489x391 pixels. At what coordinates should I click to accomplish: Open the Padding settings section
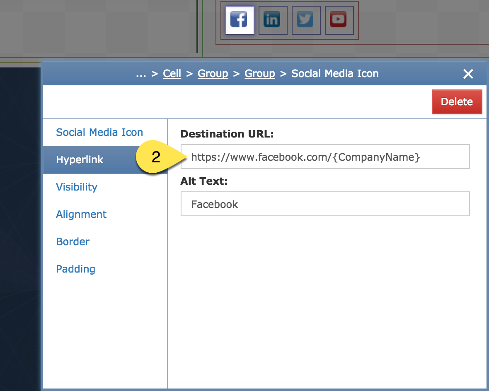tap(75, 269)
